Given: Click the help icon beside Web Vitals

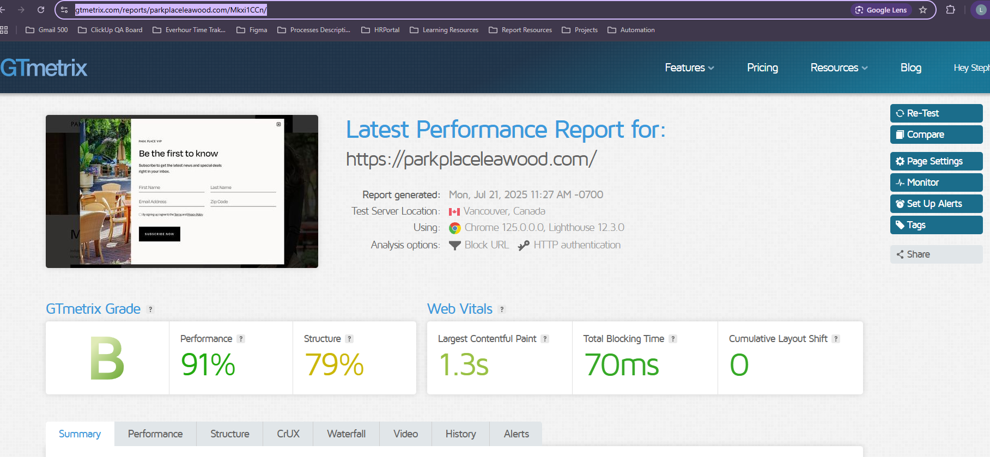Looking at the screenshot, I should [502, 309].
